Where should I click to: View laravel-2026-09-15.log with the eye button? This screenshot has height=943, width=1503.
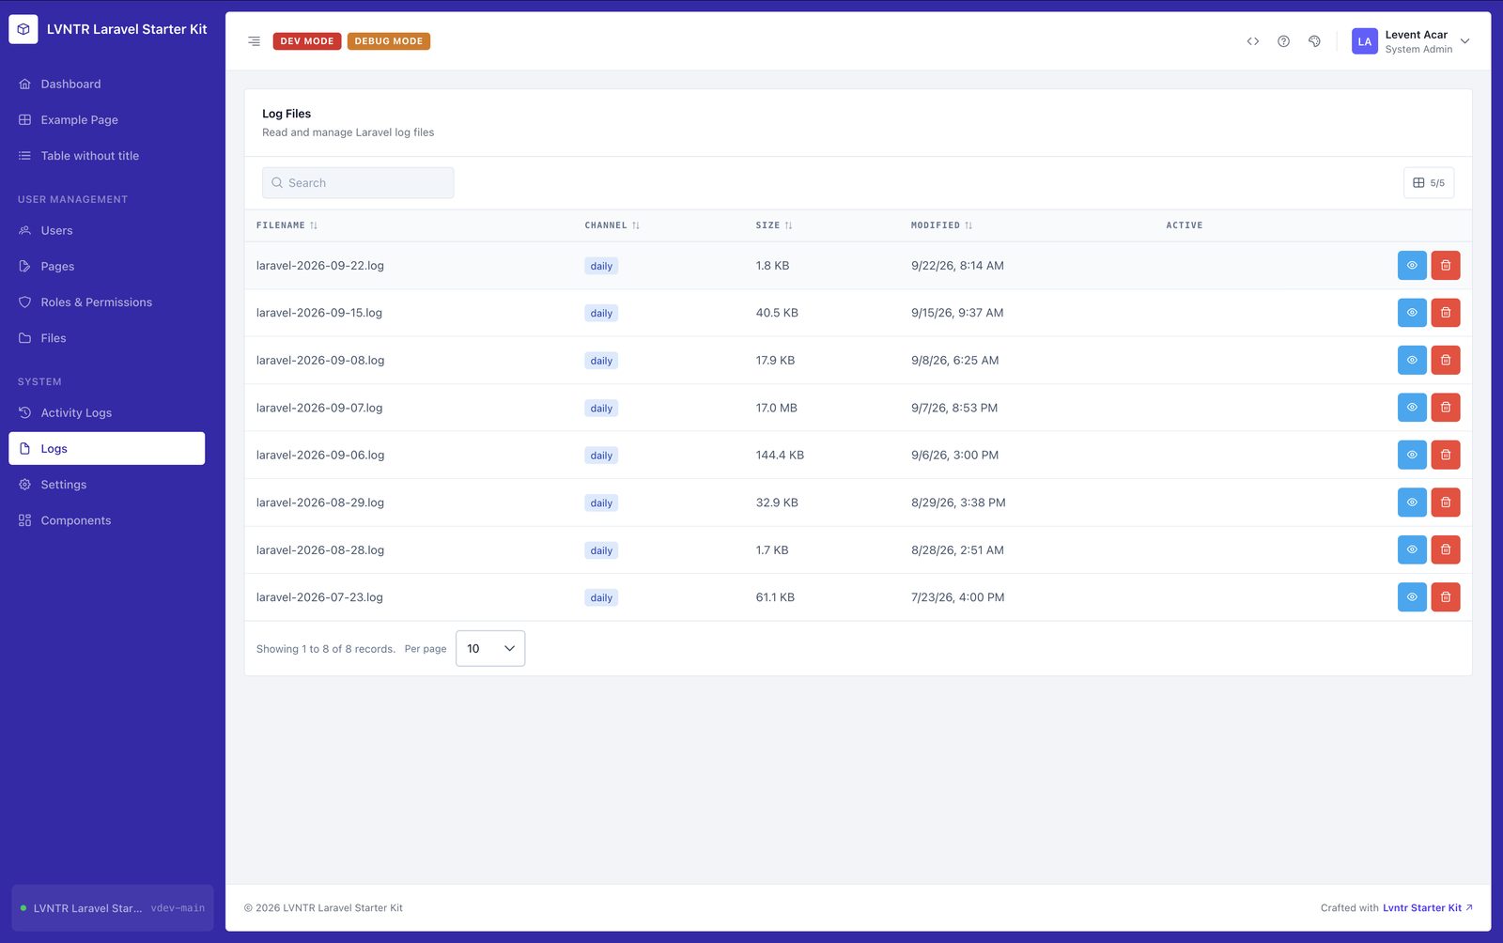pos(1412,313)
